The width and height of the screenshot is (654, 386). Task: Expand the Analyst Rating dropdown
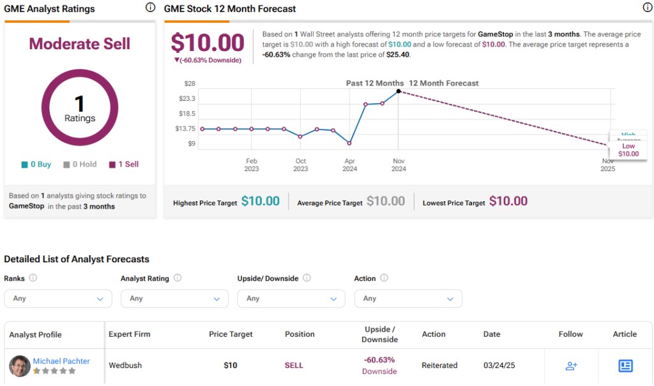click(174, 299)
